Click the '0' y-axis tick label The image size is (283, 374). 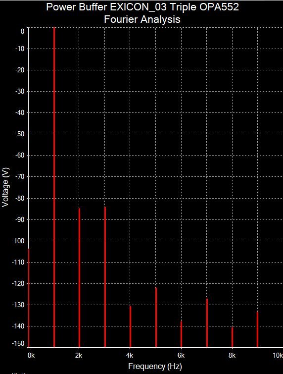[22, 31]
